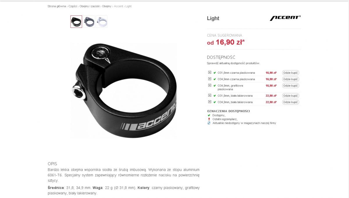The width and height of the screenshot is (349, 198).
Task: Click Gdzie kupić for Ø34,9mm grafitowa
Action: coord(291,86)
